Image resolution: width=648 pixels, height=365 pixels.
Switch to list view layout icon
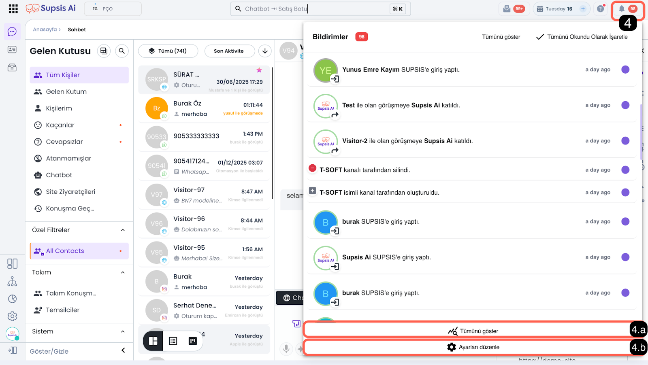[x=173, y=341]
